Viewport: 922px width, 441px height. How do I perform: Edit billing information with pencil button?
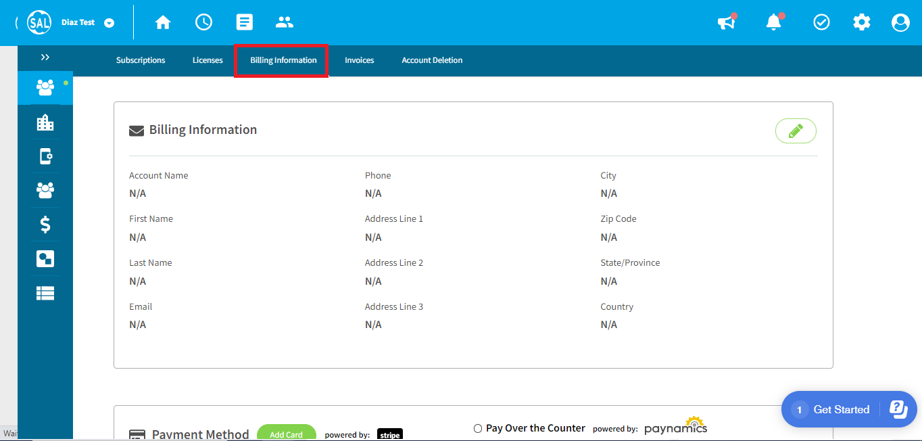point(796,131)
